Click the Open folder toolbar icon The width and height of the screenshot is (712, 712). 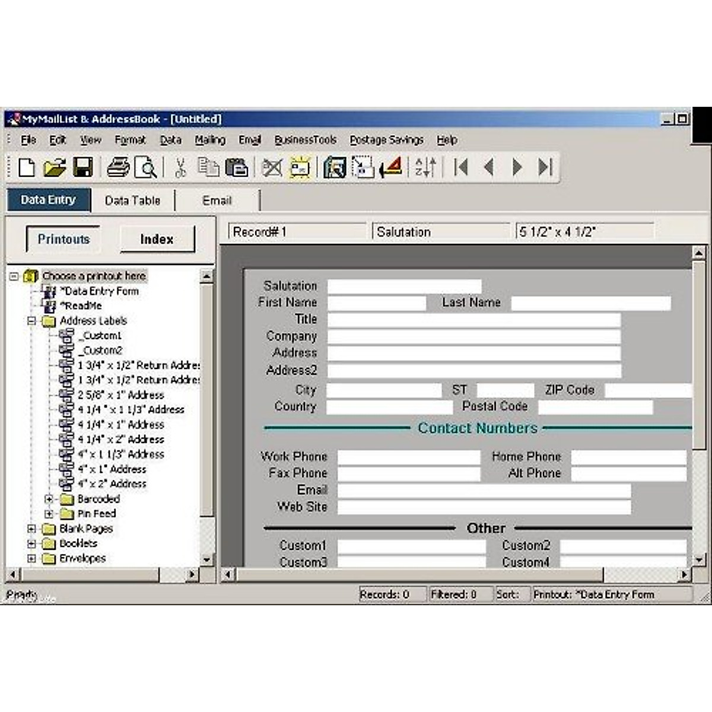pyautogui.click(x=55, y=168)
